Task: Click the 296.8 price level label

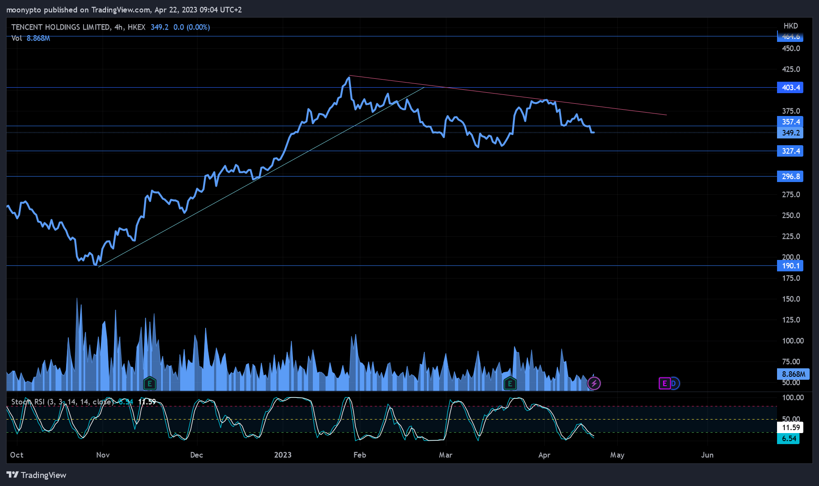Action: (790, 177)
